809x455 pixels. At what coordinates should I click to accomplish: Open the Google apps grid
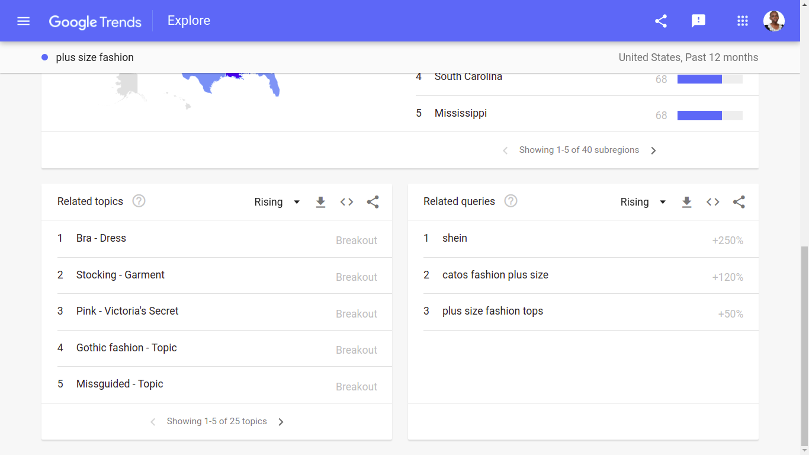click(x=743, y=21)
